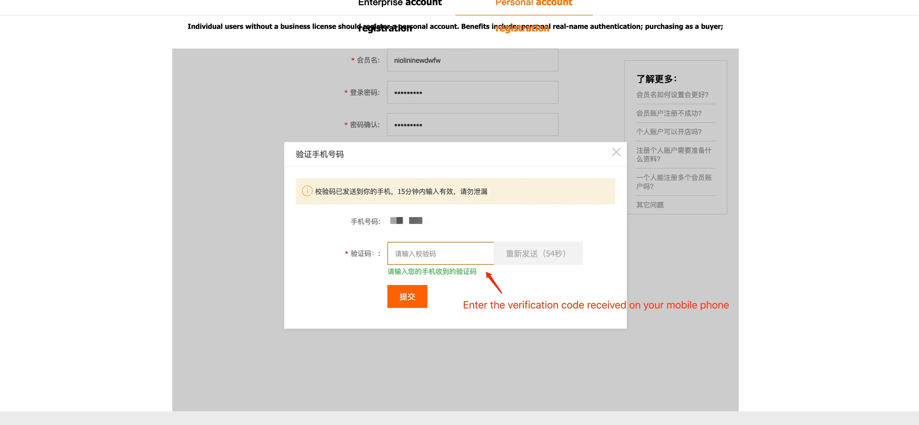
Task: Open the 一个人能注册多个会员账户吗 link
Action: click(x=674, y=182)
